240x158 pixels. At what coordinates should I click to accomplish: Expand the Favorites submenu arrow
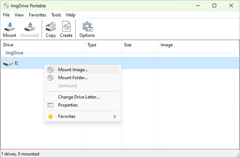tap(115, 117)
